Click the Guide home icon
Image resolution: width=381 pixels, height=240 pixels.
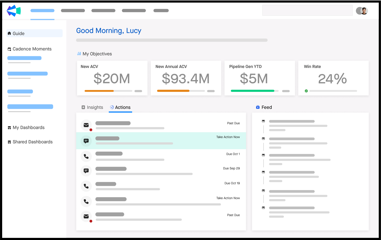pos(10,33)
